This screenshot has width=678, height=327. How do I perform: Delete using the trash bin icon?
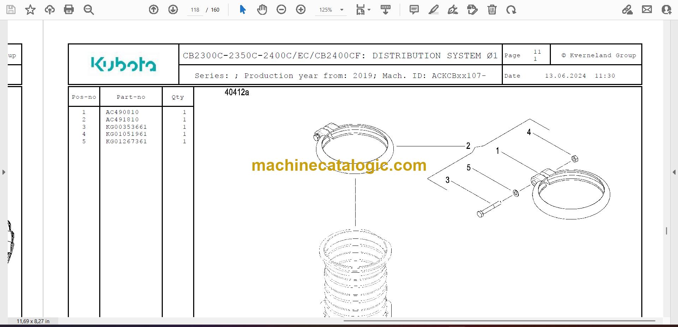pos(492,10)
